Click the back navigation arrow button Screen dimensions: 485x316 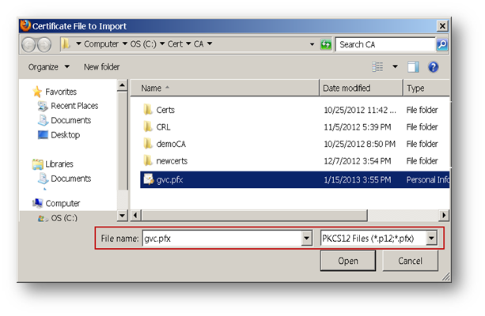27,45
